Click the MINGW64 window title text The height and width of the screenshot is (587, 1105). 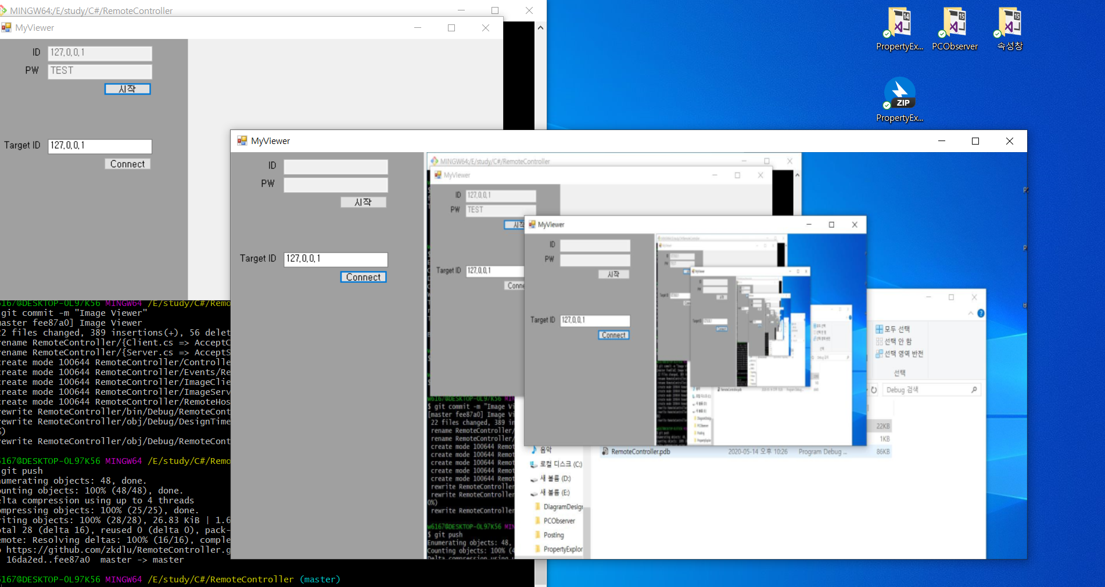91,10
